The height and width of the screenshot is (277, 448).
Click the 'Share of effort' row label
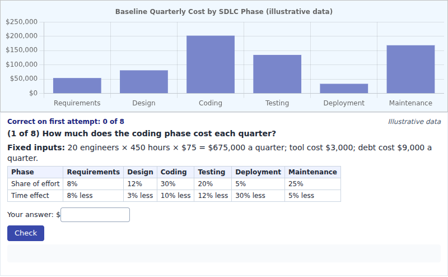[35, 184]
